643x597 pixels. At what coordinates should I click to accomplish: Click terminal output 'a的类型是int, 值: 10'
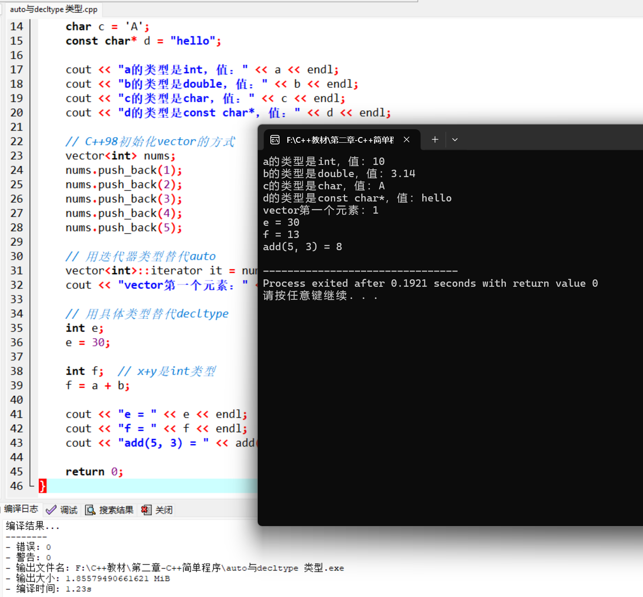click(x=324, y=161)
